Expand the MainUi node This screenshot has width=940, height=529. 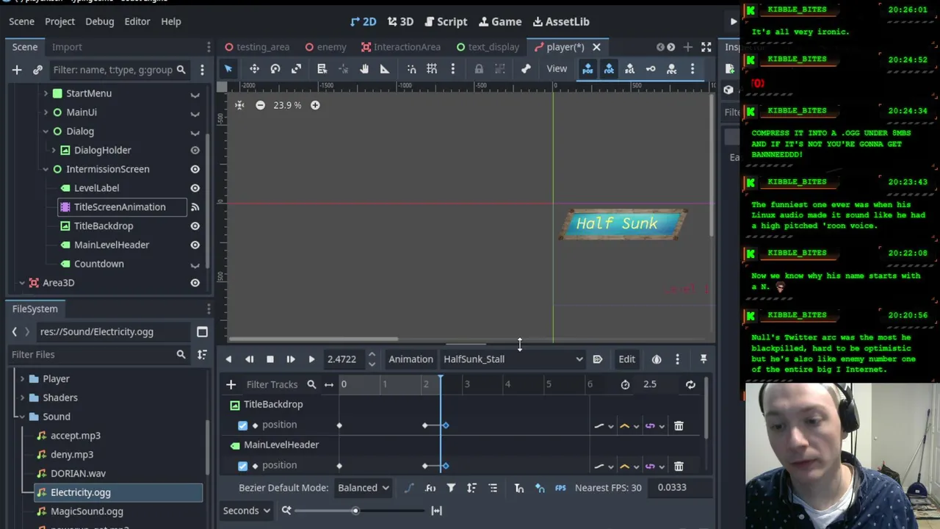(46, 112)
